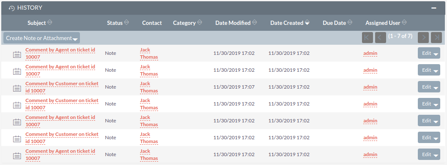Sort by Subject column arrows
Image resolution: width=447 pixels, height=165 pixels.
(49, 22)
